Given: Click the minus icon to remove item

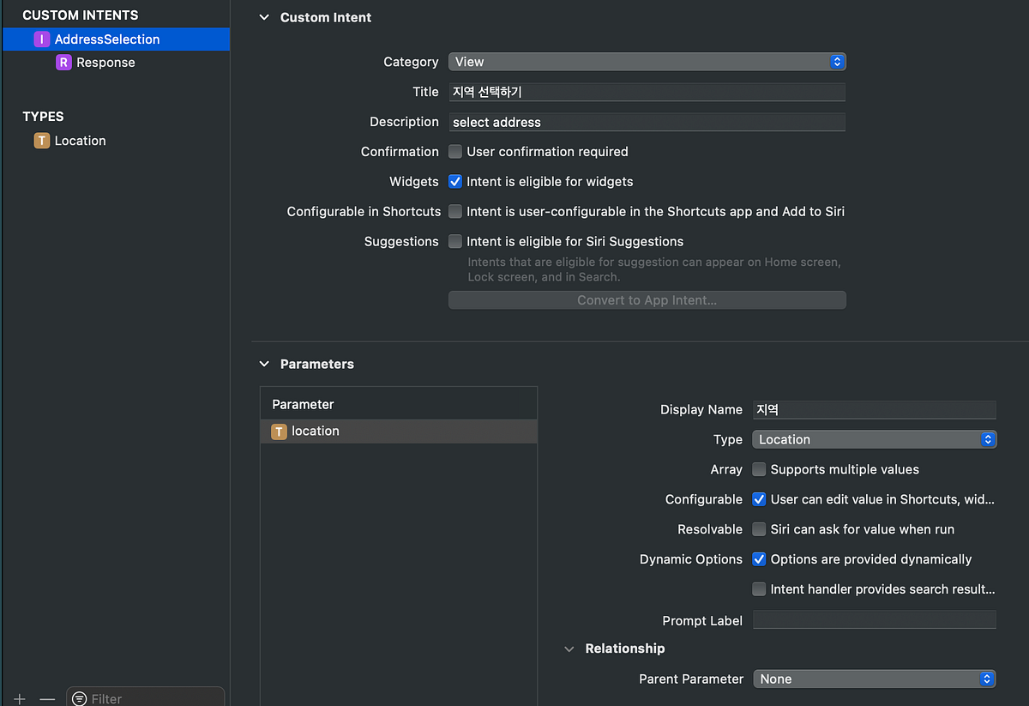Looking at the screenshot, I should coord(47,699).
